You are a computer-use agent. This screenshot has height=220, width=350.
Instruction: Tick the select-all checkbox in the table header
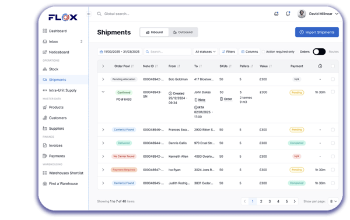[333, 66]
